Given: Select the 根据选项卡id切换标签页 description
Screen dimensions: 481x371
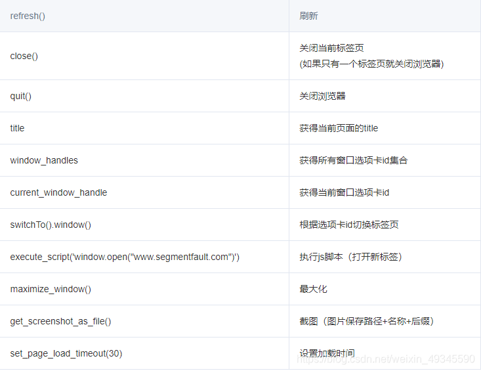Looking at the screenshot, I should (x=349, y=225).
